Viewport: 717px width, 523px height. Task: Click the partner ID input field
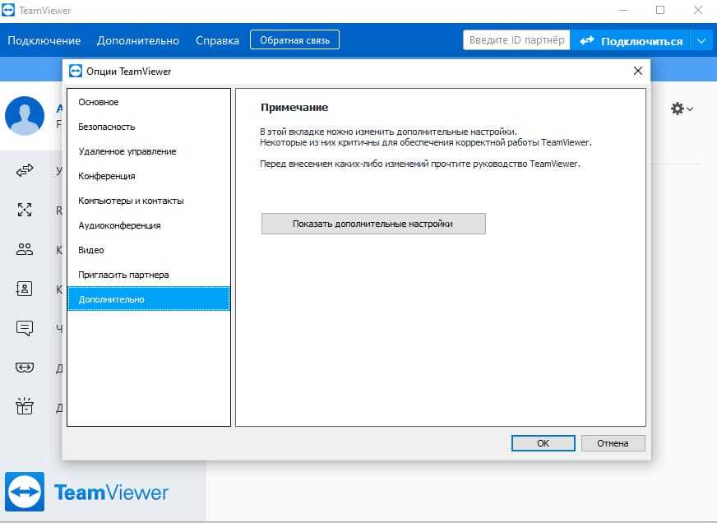(x=516, y=40)
